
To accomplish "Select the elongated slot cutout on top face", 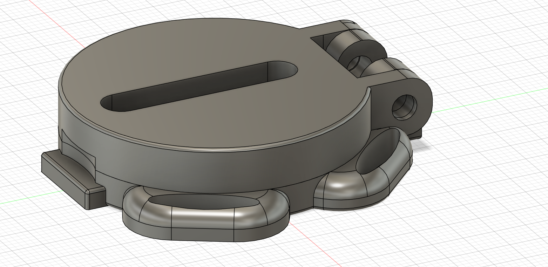I will coord(199,86).
